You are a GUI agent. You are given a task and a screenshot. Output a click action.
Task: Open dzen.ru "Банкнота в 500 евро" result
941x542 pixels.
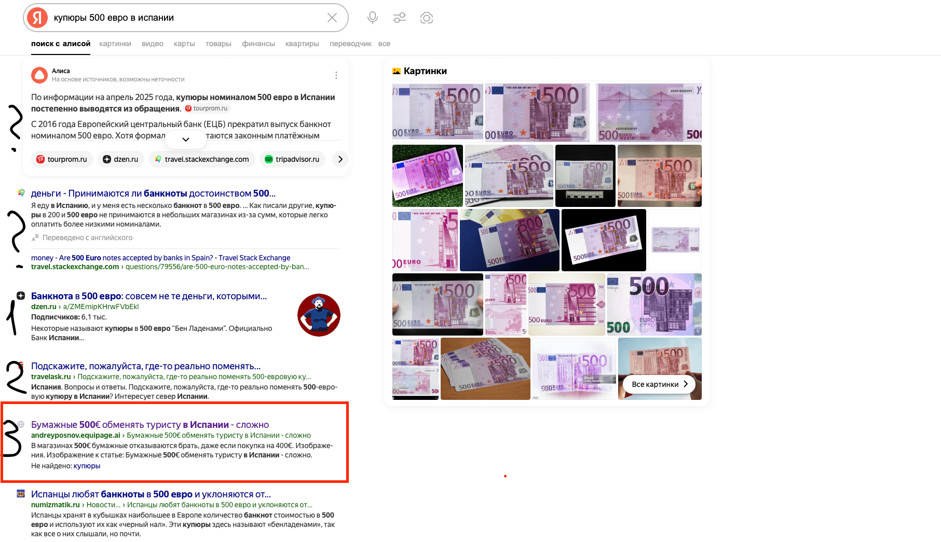coord(149,296)
